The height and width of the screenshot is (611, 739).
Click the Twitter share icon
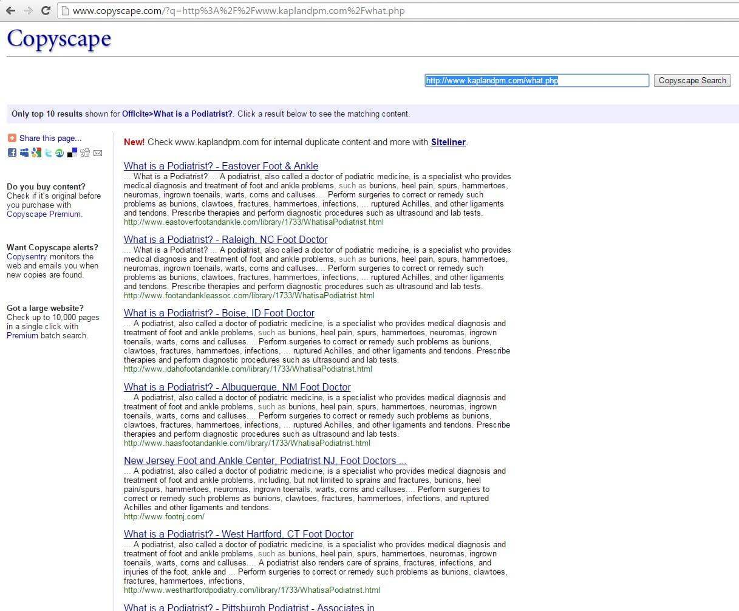coord(49,152)
